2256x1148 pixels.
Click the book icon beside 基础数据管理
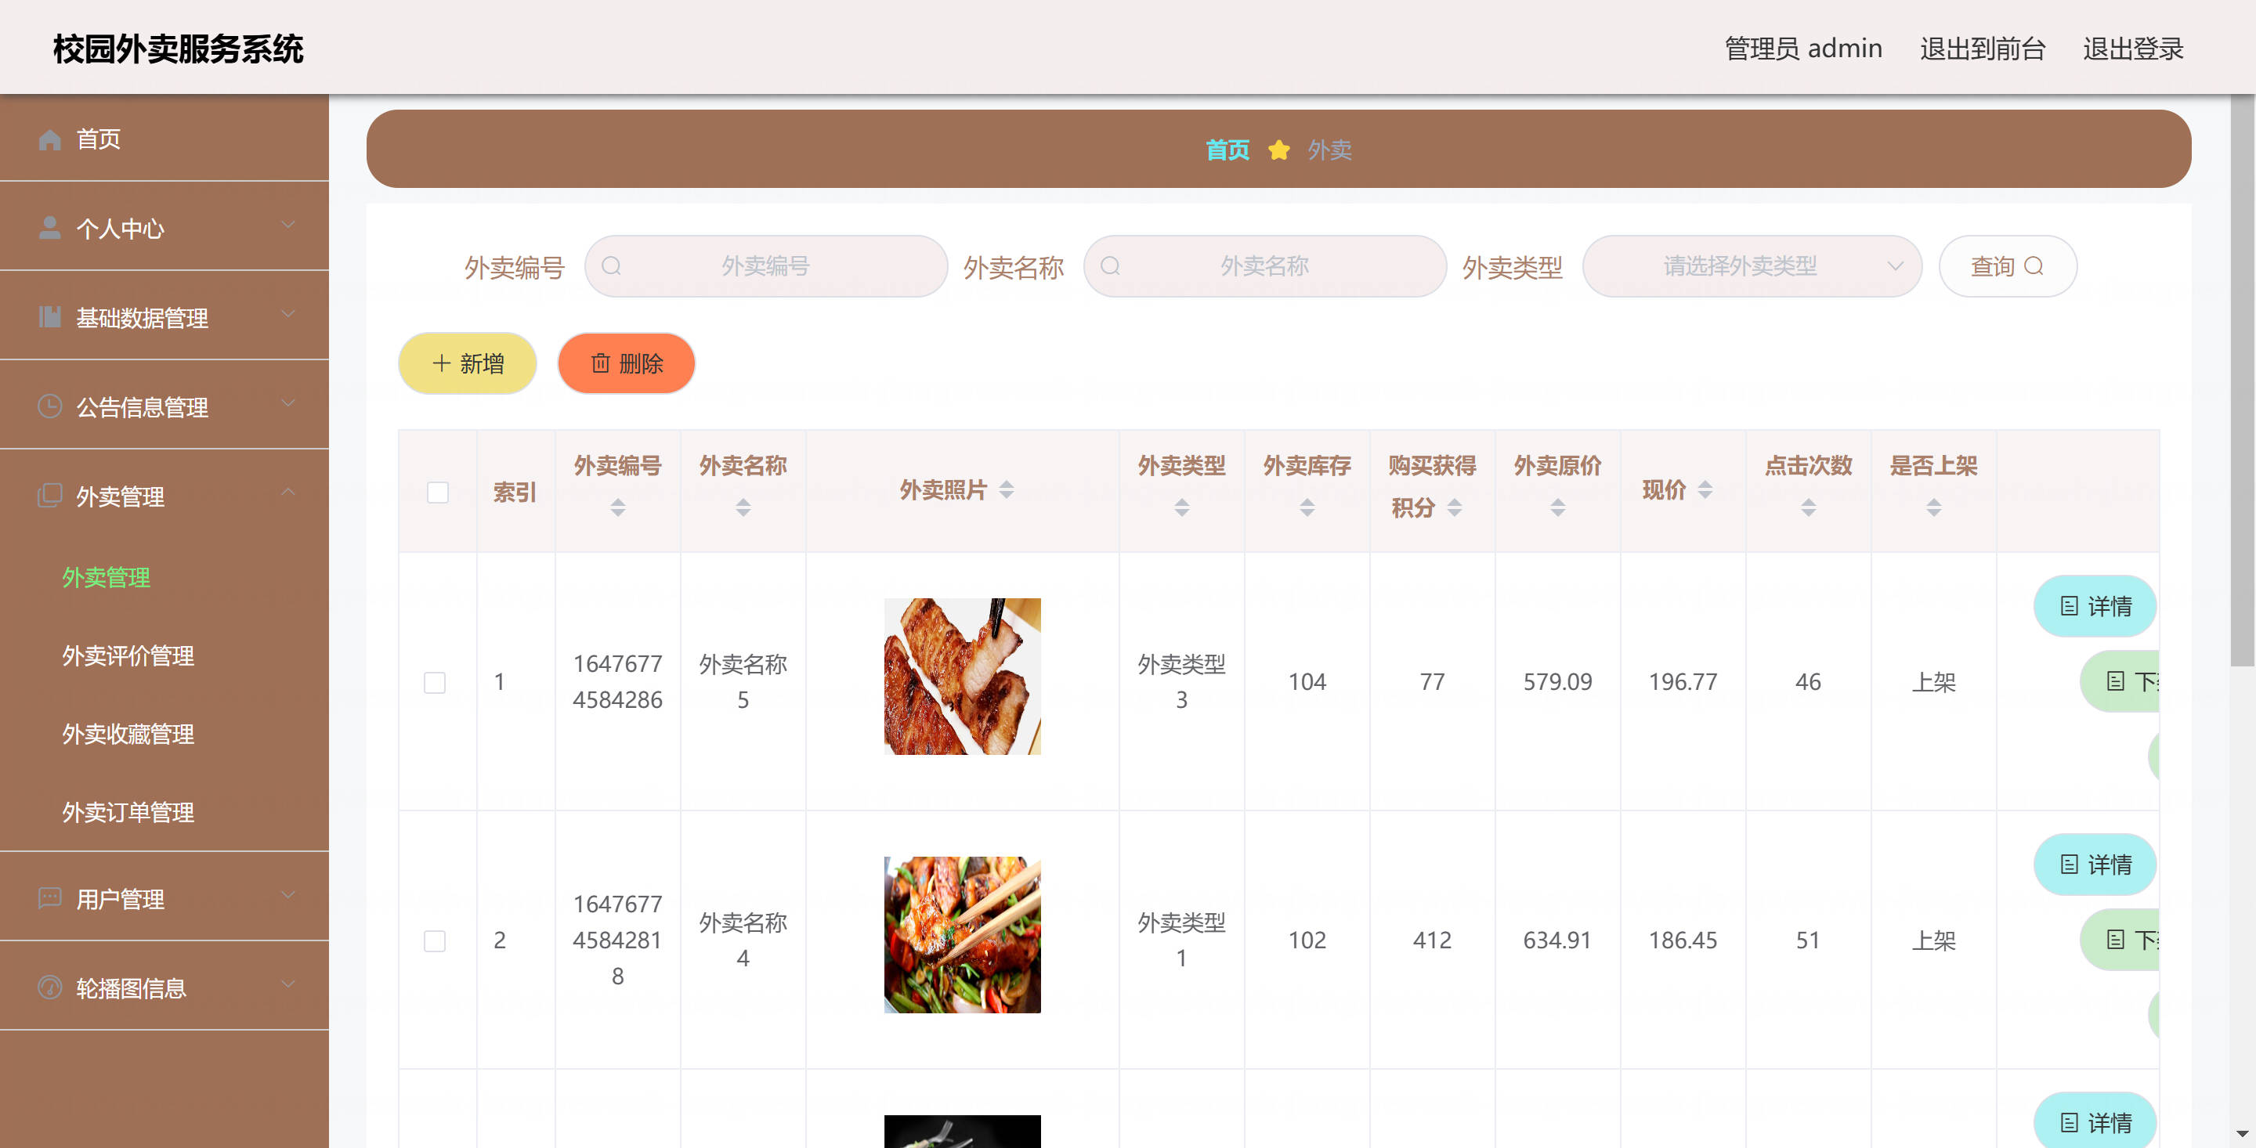pyautogui.click(x=50, y=317)
